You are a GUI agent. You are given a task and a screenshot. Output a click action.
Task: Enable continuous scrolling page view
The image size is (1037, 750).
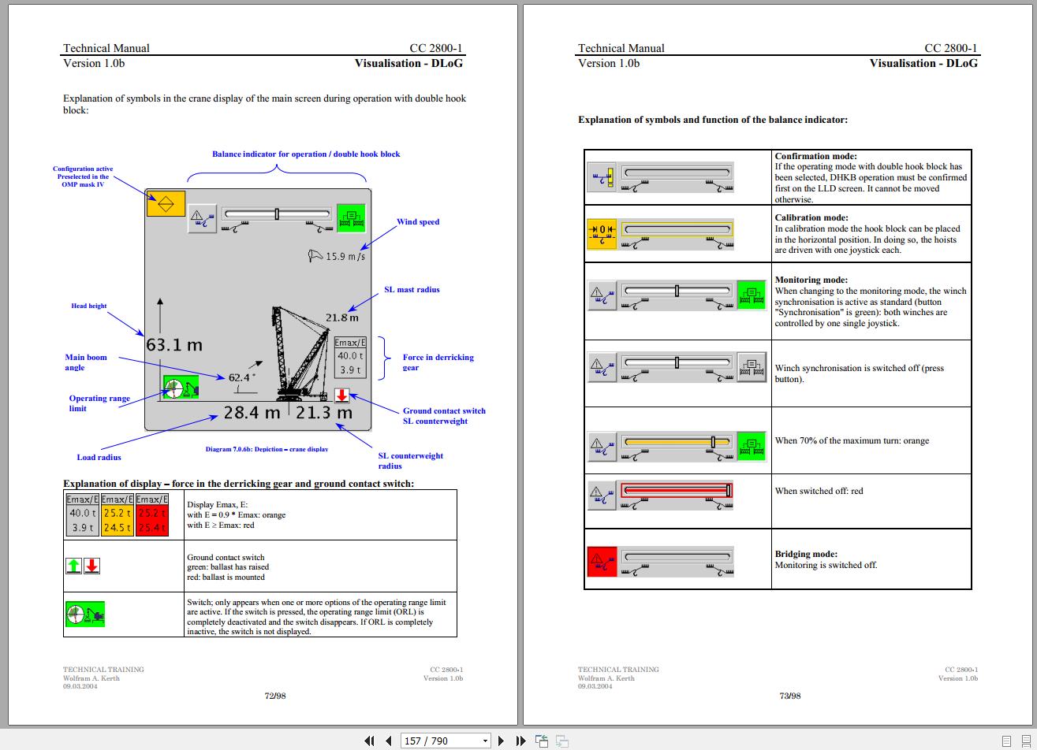1026,741
